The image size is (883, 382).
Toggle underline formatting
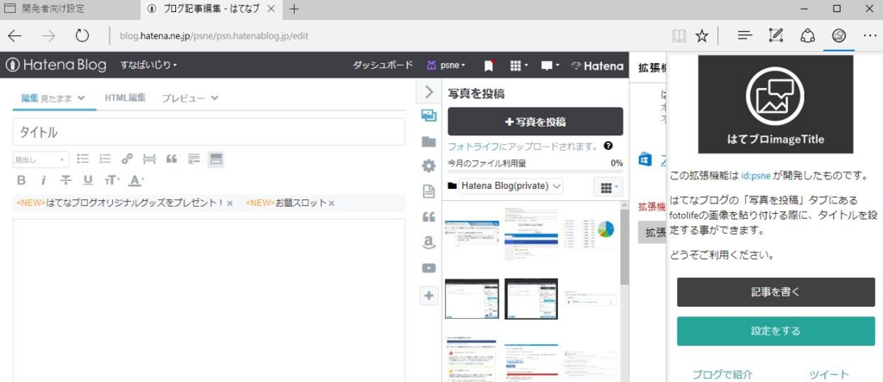[x=88, y=180]
